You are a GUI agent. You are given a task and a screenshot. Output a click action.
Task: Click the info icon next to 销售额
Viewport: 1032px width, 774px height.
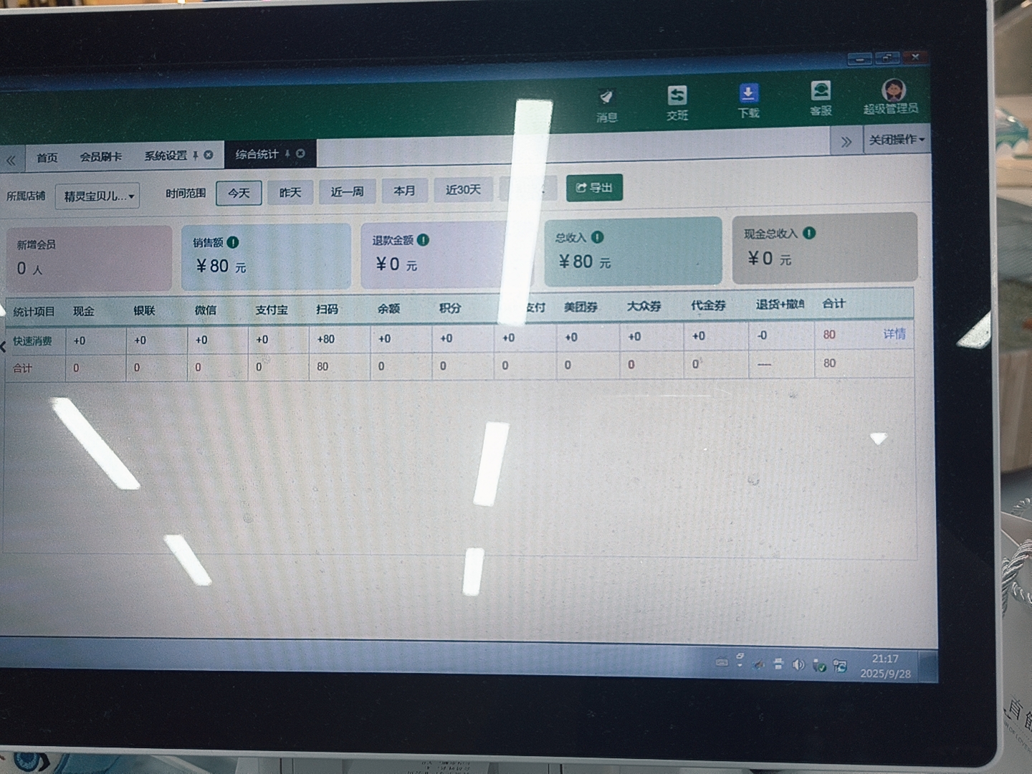tap(233, 242)
